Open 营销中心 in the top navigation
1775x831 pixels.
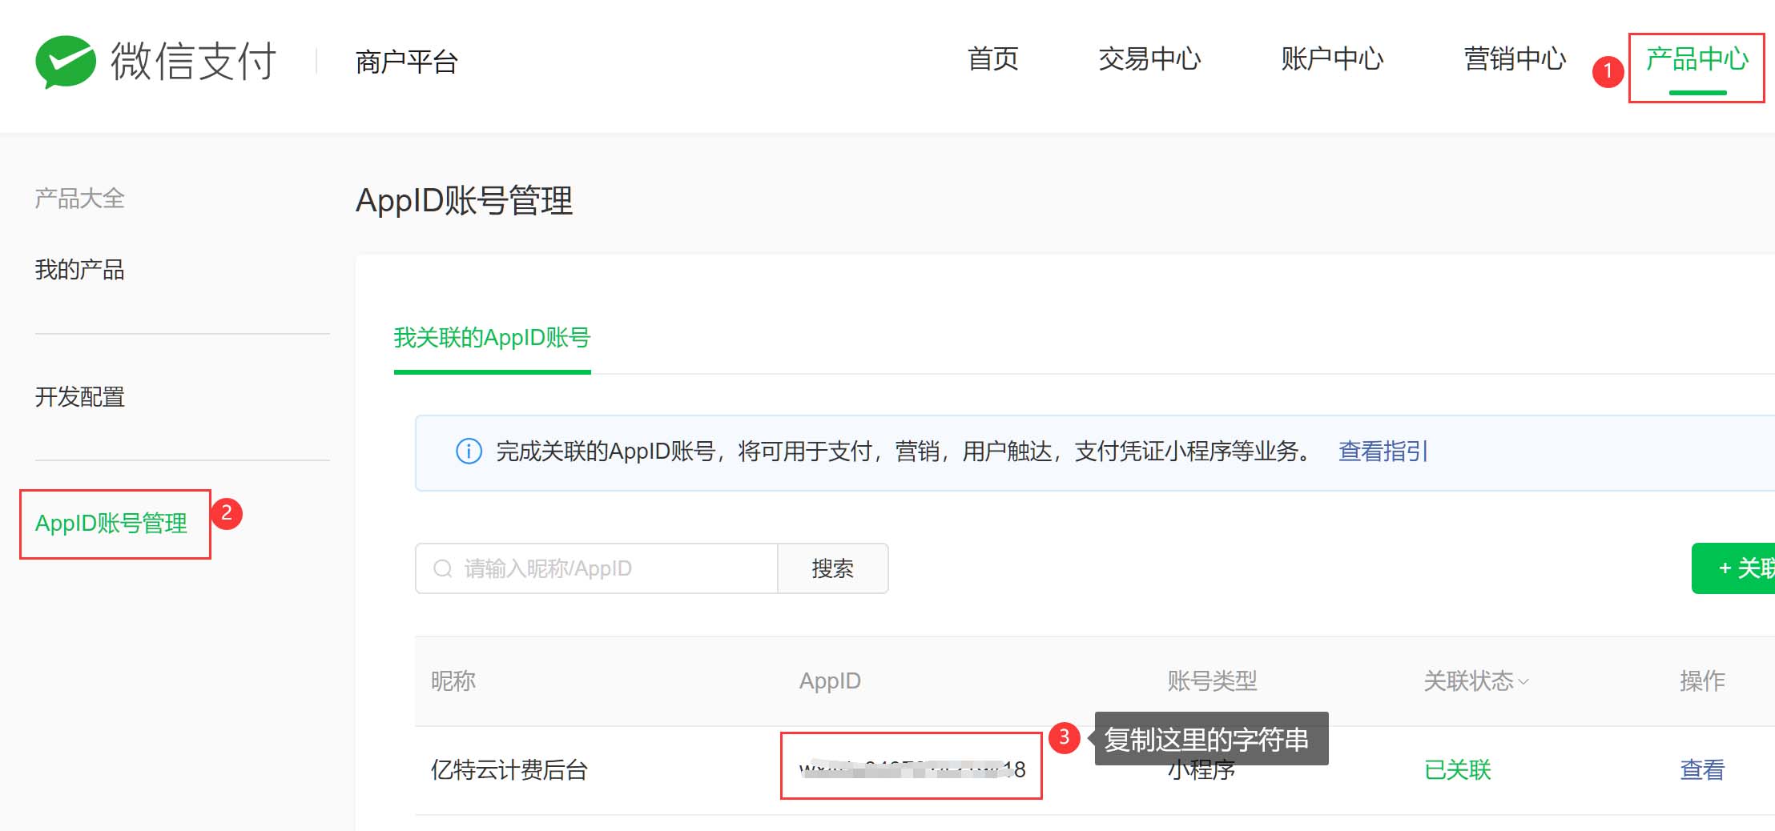[x=1515, y=59]
